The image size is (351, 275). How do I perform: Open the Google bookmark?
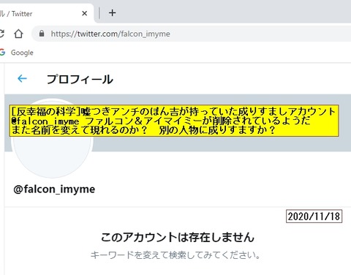[x=17, y=53]
